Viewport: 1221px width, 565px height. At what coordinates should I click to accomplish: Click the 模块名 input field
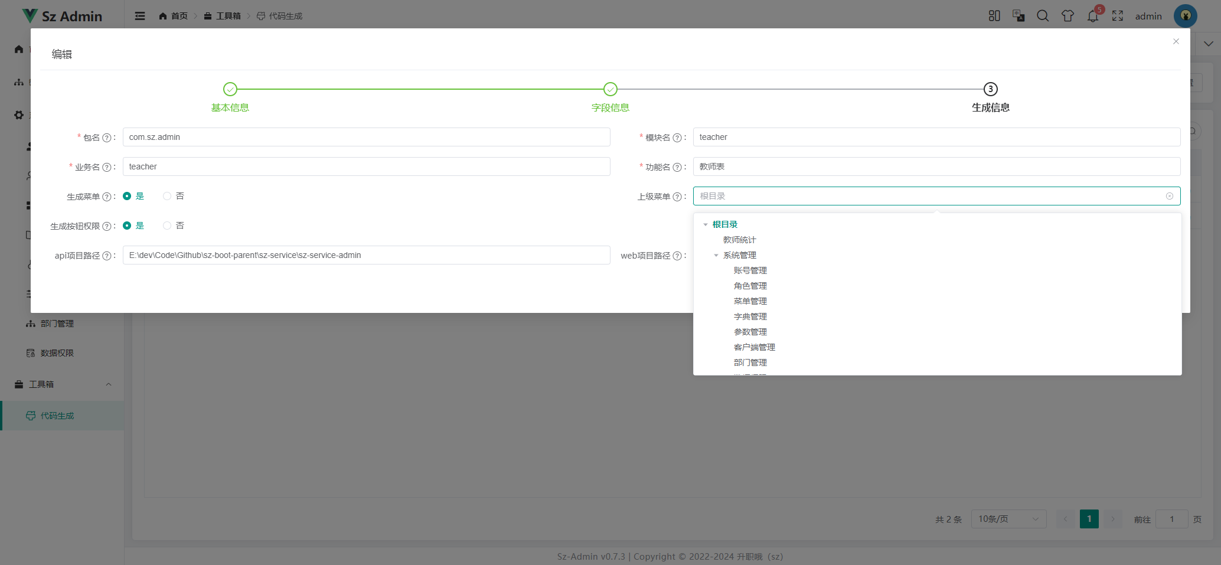point(936,137)
